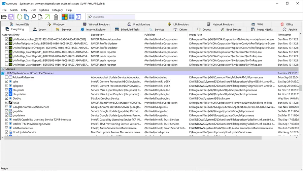Click the FvSvc service icon
This screenshot has width=303, height=171.
pos(10,103)
